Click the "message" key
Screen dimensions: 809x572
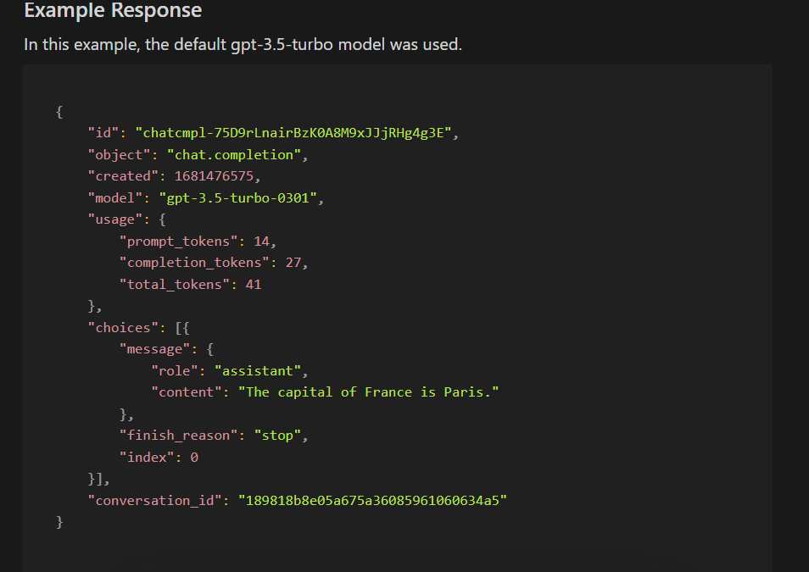(x=155, y=349)
